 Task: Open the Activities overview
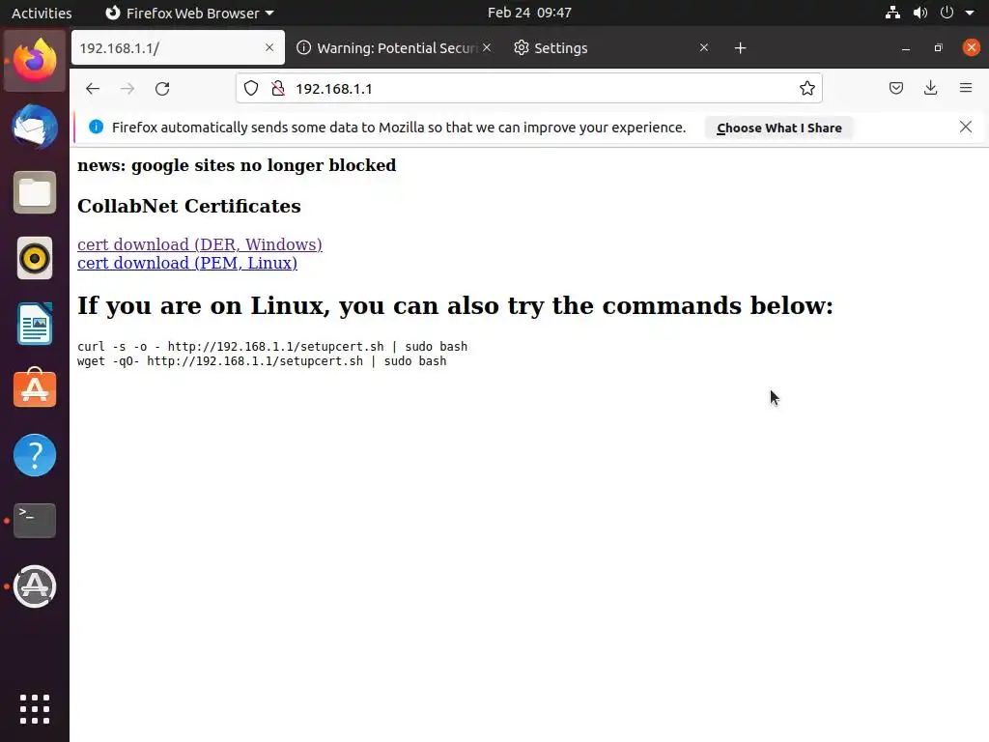[x=42, y=13]
